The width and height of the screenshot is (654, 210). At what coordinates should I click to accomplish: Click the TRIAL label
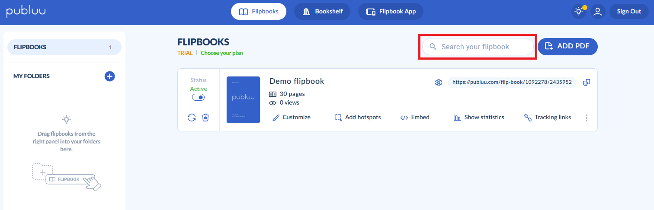(185, 53)
